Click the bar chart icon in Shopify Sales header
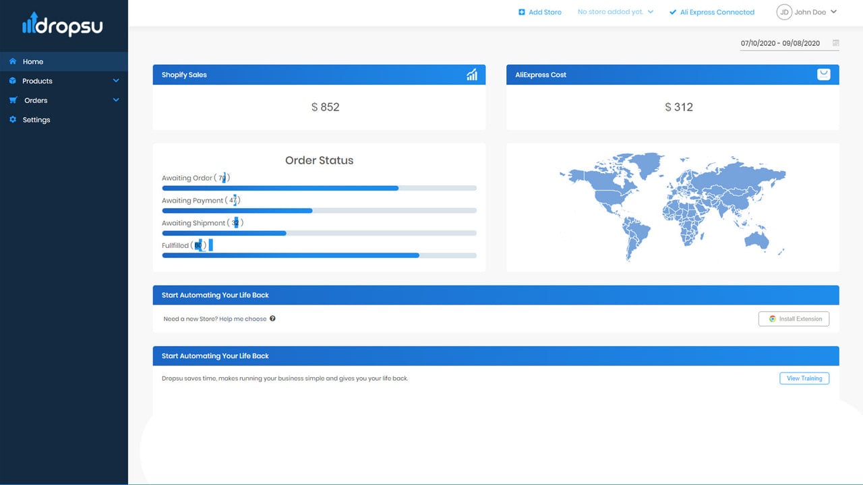The width and height of the screenshot is (863, 485). point(472,75)
